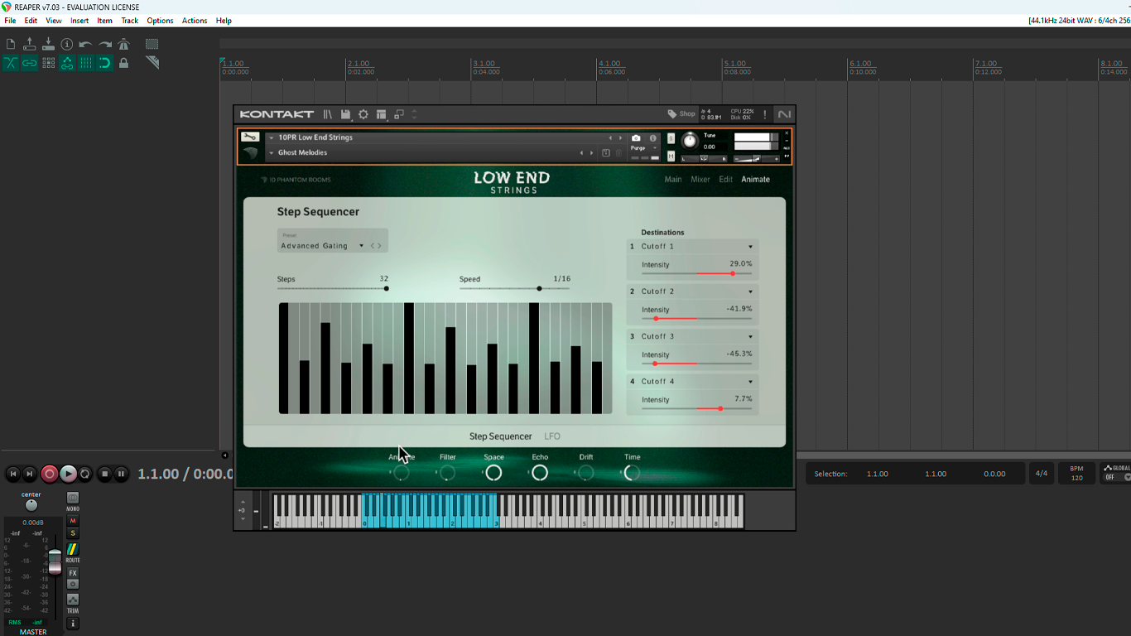1131x636 pixels.
Task: Click the transport Stop button
Action: (x=104, y=474)
